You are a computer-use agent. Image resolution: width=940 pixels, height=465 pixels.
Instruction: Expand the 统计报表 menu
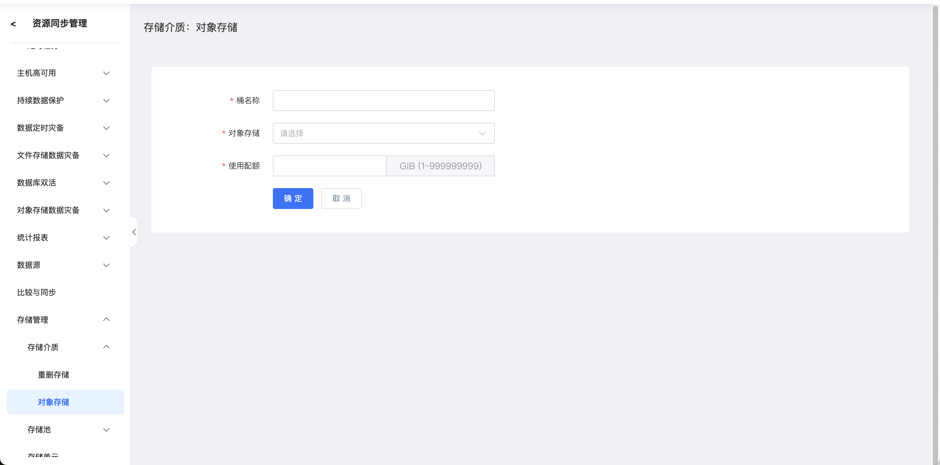pyautogui.click(x=63, y=237)
